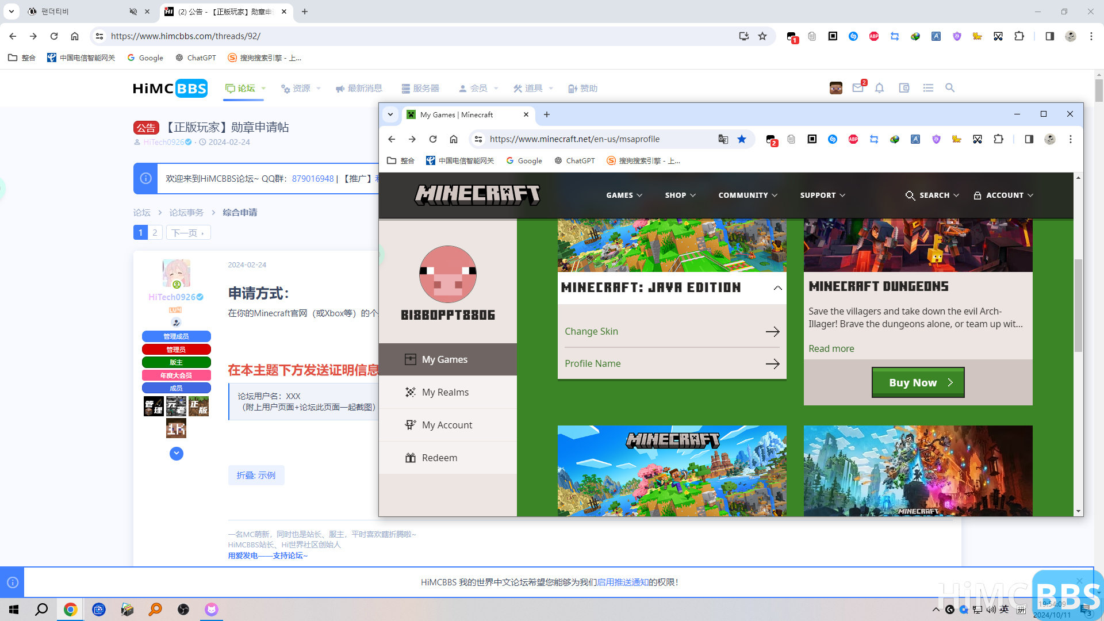
Task: Click Buy Now for Minecraft Dungeons
Action: click(x=917, y=382)
